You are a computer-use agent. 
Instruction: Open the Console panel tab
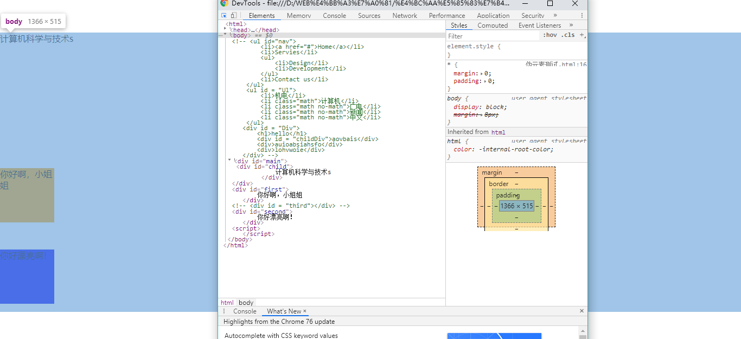(334, 15)
